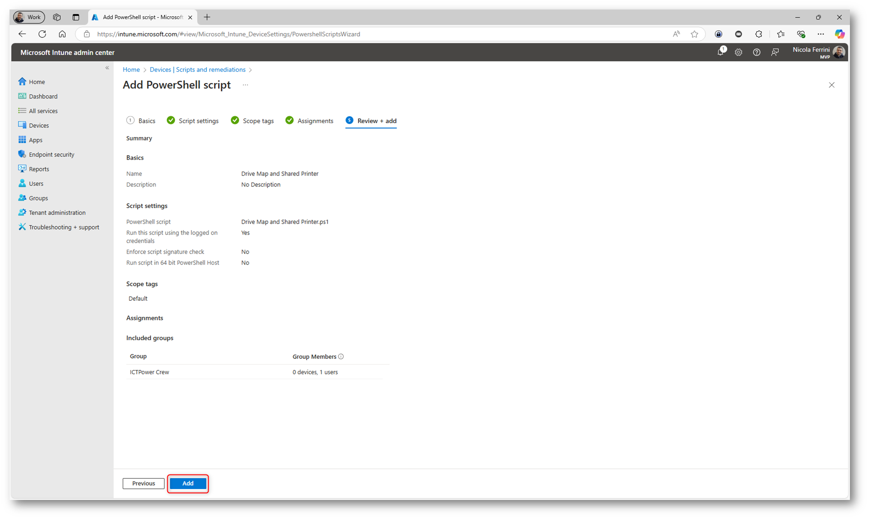The height and width of the screenshot is (519, 869).
Task: Click Drive Map and Shared Printer.ps1 value
Action: tap(285, 222)
